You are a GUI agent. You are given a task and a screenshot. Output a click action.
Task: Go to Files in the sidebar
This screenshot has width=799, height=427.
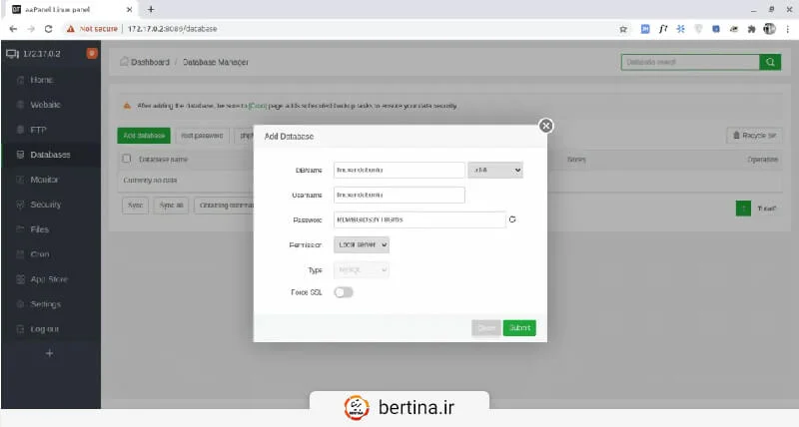[x=40, y=229]
